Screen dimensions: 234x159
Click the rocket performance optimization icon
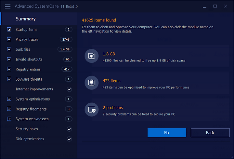tap(91, 83)
